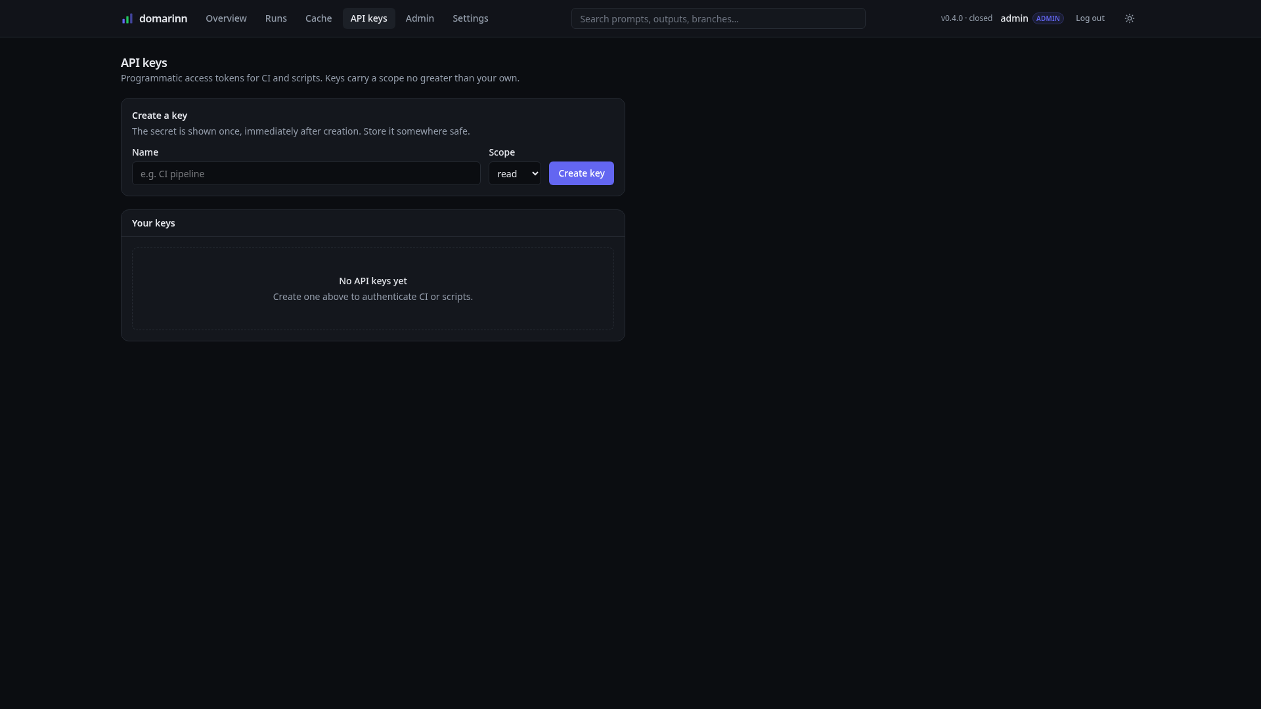This screenshot has height=709, width=1261.
Task: Click the domarinn brand name
Action: (163, 18)
